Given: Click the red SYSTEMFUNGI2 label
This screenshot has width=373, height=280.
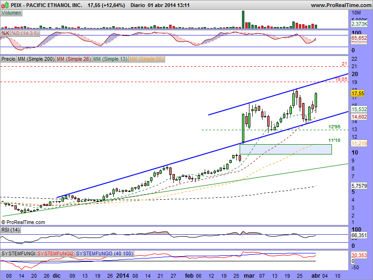Looking at the screenshot, I should click(55, 253).
